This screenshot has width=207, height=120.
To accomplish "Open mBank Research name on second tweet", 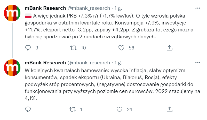I will click(x=45, y=63).
